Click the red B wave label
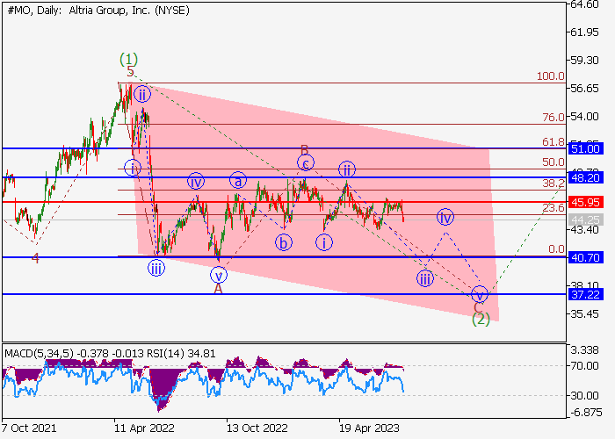The height and width of the screenshot is (439, 615). point(305,150)
